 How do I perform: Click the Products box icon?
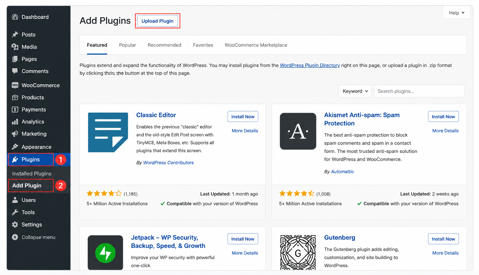(15, 97)
